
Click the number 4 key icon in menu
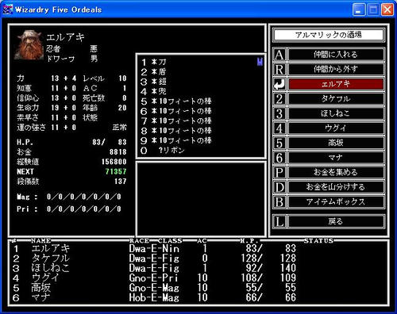pos(279,128)
